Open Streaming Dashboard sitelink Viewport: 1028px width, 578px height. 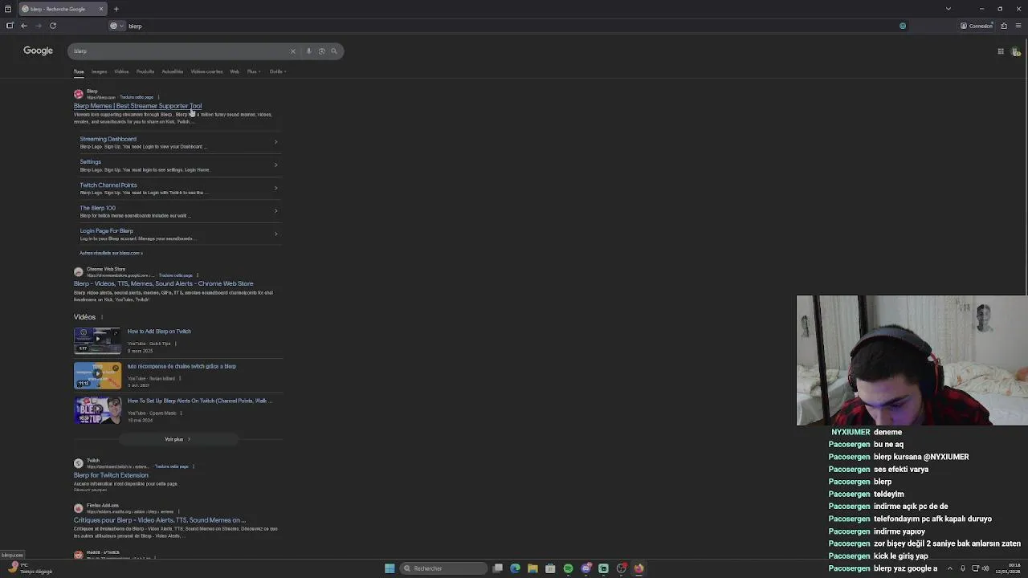click(x=108, y=139)
